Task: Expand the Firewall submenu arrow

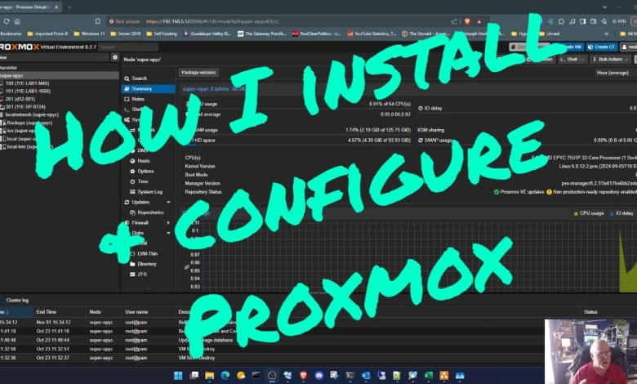Action: [x=168, y=223]
